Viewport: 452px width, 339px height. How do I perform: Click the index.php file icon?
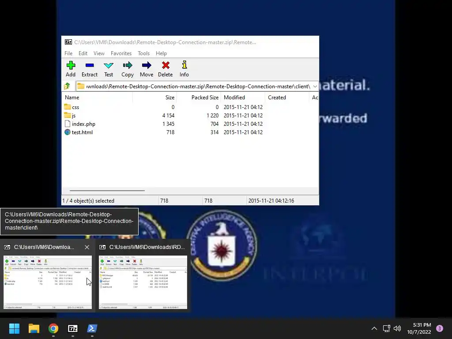tap(68, 124)
